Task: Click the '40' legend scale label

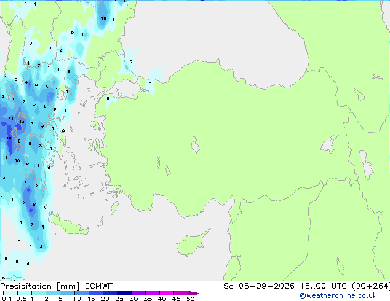Action: pyautogui.click(x=162, y=299)
